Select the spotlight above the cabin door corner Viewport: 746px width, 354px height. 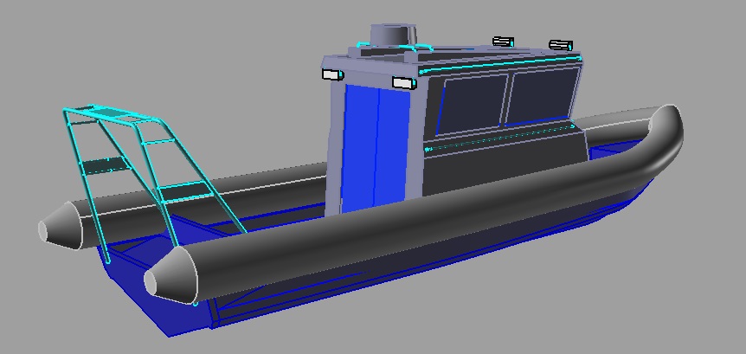pyautogui.click(x=404, y=82)
